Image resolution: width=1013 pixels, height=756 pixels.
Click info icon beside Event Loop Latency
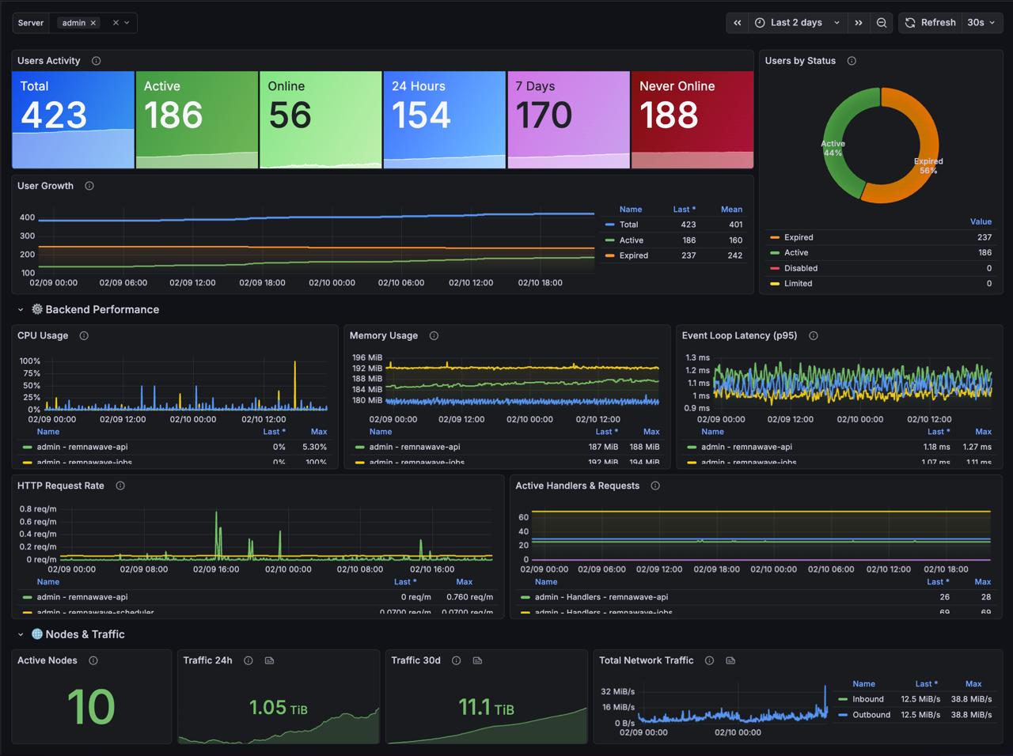(x=813, y=336)
